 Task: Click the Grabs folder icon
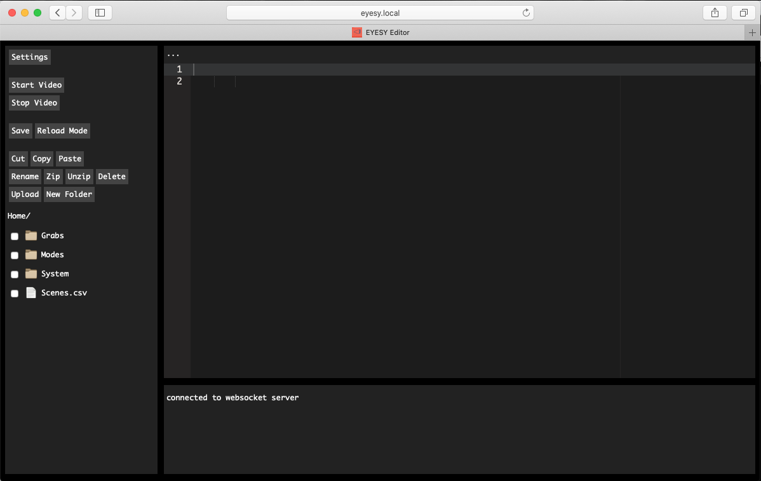pos(31,236)
